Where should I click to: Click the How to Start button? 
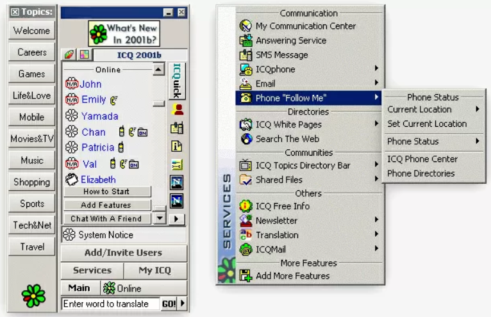point(107,191)
